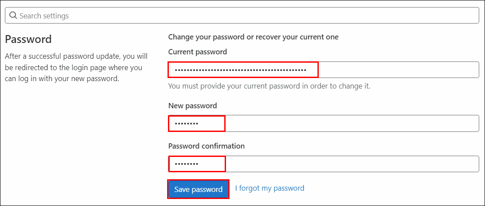The height and width of the screenshot is (206, 485).
Task: Focus the Password confirmation field
Action: (x=324, y=164)
